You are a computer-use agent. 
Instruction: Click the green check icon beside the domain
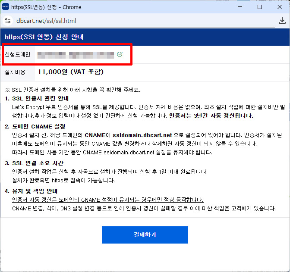tap(120, 54)
